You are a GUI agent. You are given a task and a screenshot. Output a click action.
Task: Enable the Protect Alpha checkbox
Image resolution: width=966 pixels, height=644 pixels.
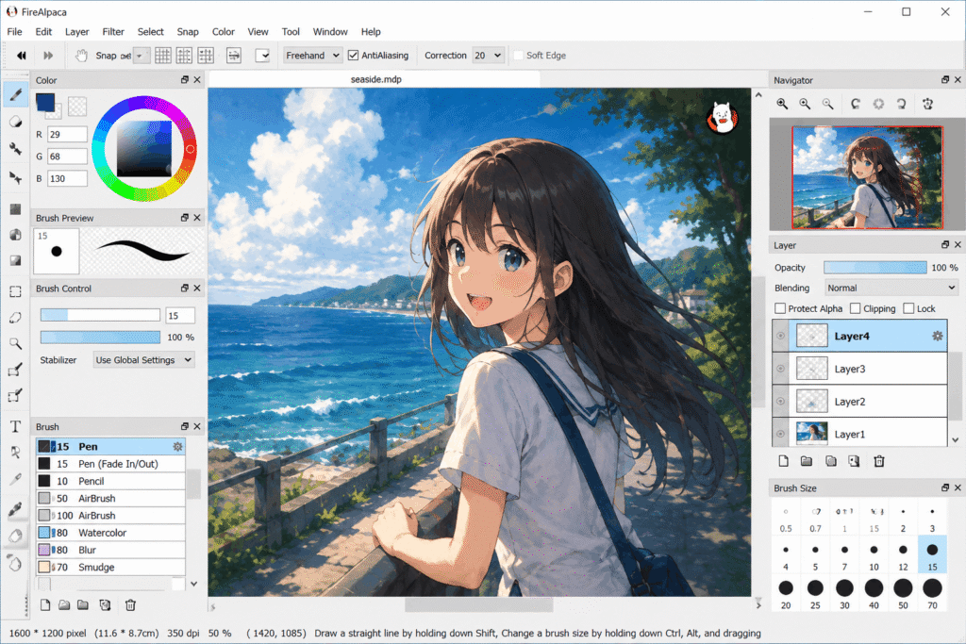point(780,308)
